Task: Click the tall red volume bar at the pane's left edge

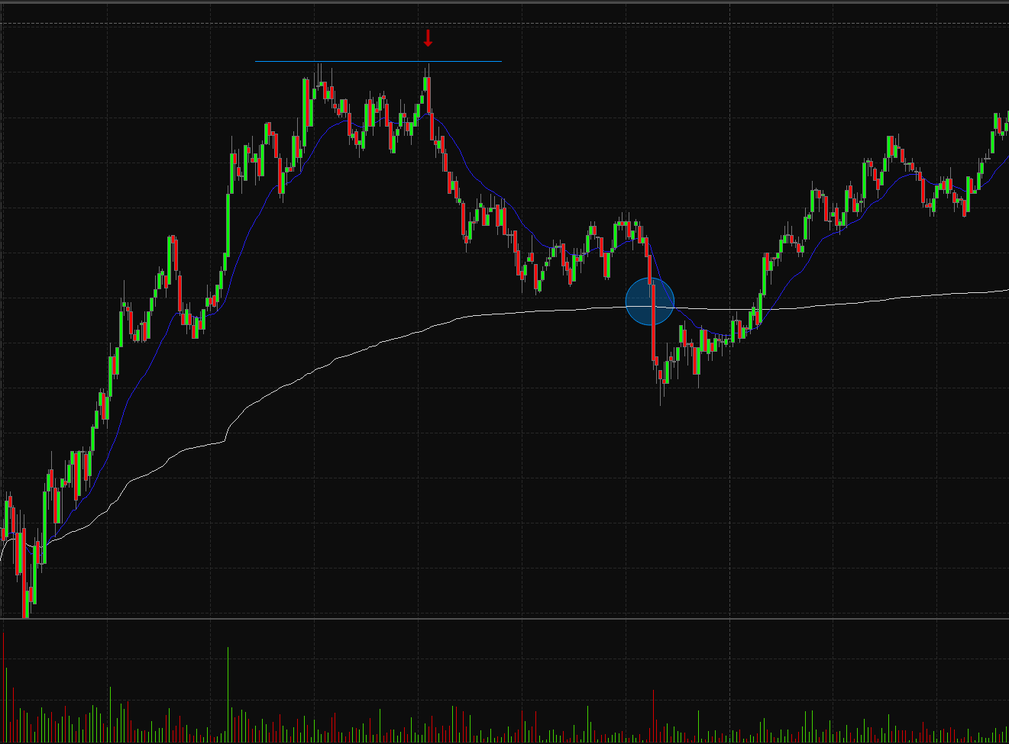Action: pyautogui.click(x=4, y=687)
